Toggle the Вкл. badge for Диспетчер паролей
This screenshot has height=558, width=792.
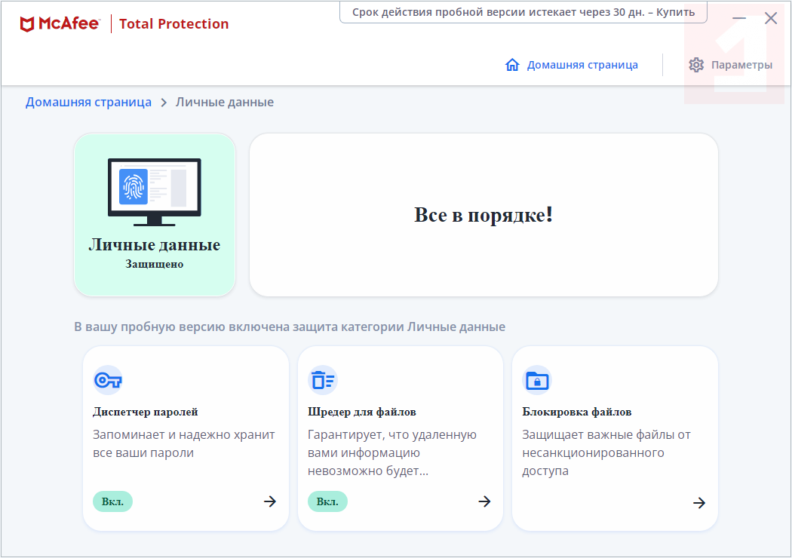(112, 501)
